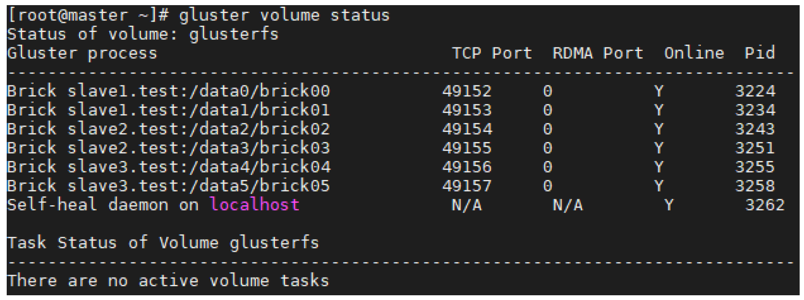Click the gluster volume status command
Viewport: 804px width, 300px height.
tap(284, 15)
